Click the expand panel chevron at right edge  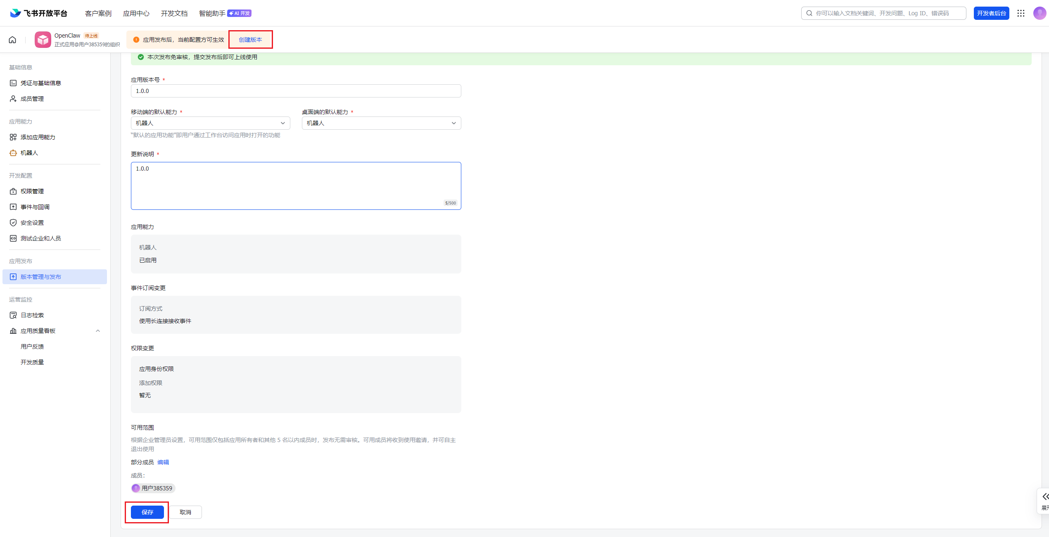(1045, 497)
